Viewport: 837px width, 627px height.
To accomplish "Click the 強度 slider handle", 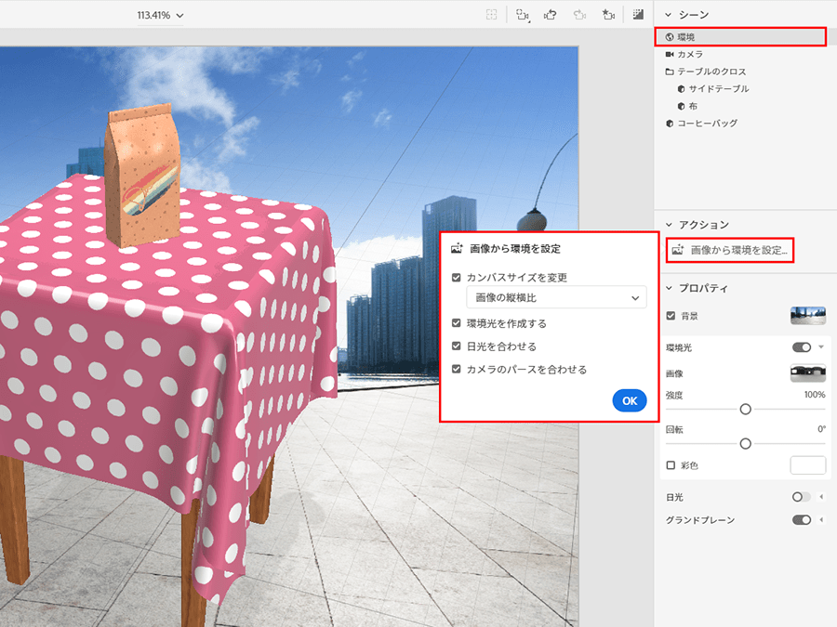I will click(745, 410).
